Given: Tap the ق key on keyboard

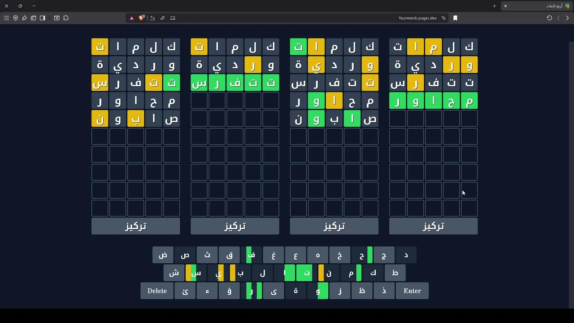Looking at the screenshot, I should (229, 255).
